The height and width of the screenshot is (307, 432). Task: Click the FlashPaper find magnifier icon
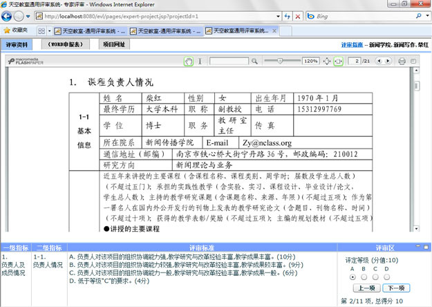pyautogui.click(x=254, y=61)
